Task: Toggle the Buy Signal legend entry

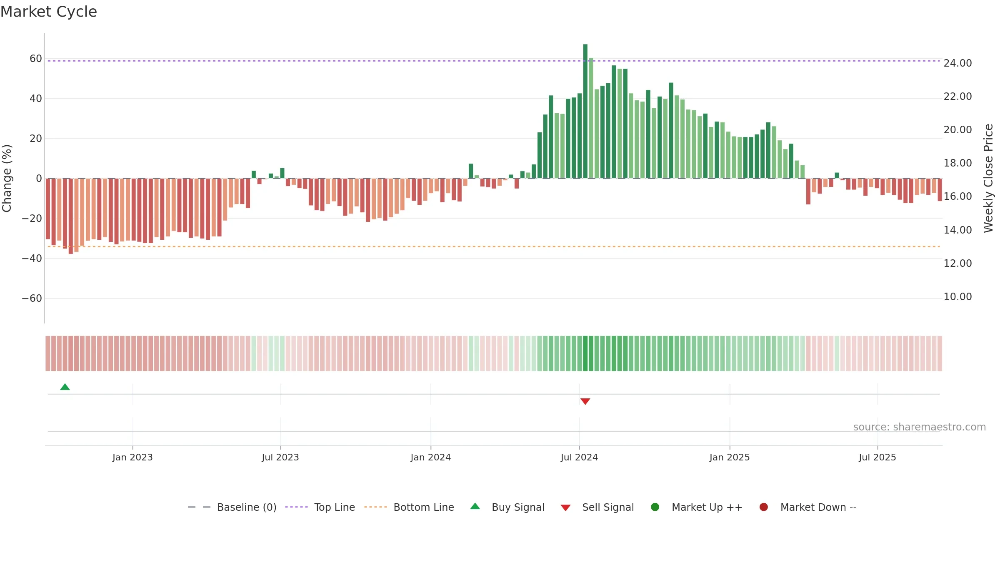Action: (507, 507)
